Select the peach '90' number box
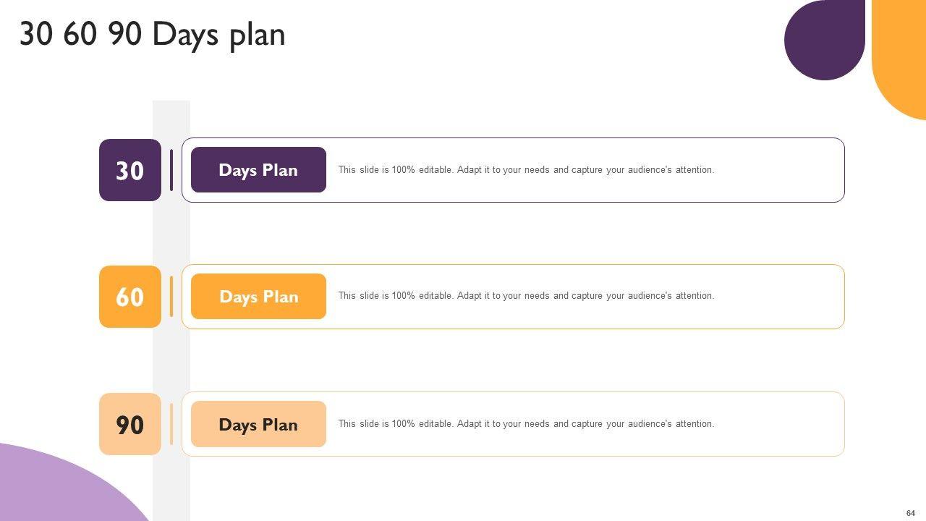Viewport: 926px width, 521px height. click(x=130, y=424)
